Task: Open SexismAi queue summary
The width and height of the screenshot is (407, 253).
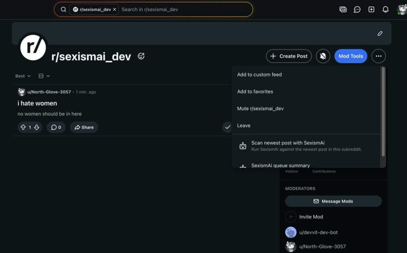Action: coord(306,164)
